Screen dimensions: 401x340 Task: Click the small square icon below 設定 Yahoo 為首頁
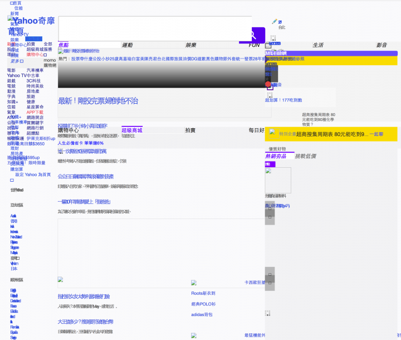[12, 180]
